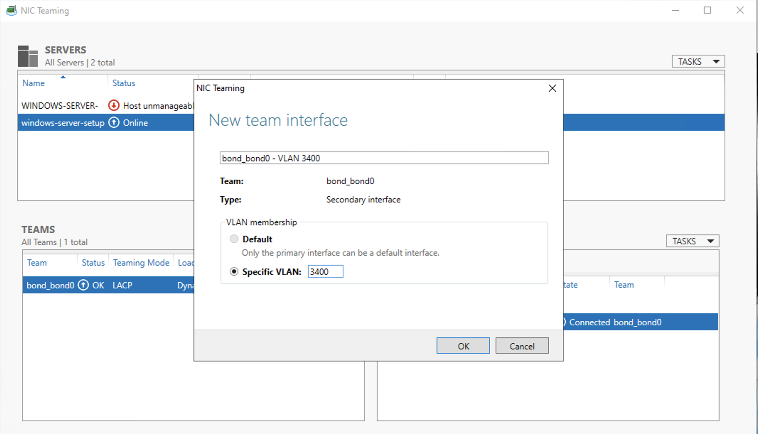Screen dimensions: 758x434
Task: Click the Team column header in Teams list
Action: (x=37, y=263)
